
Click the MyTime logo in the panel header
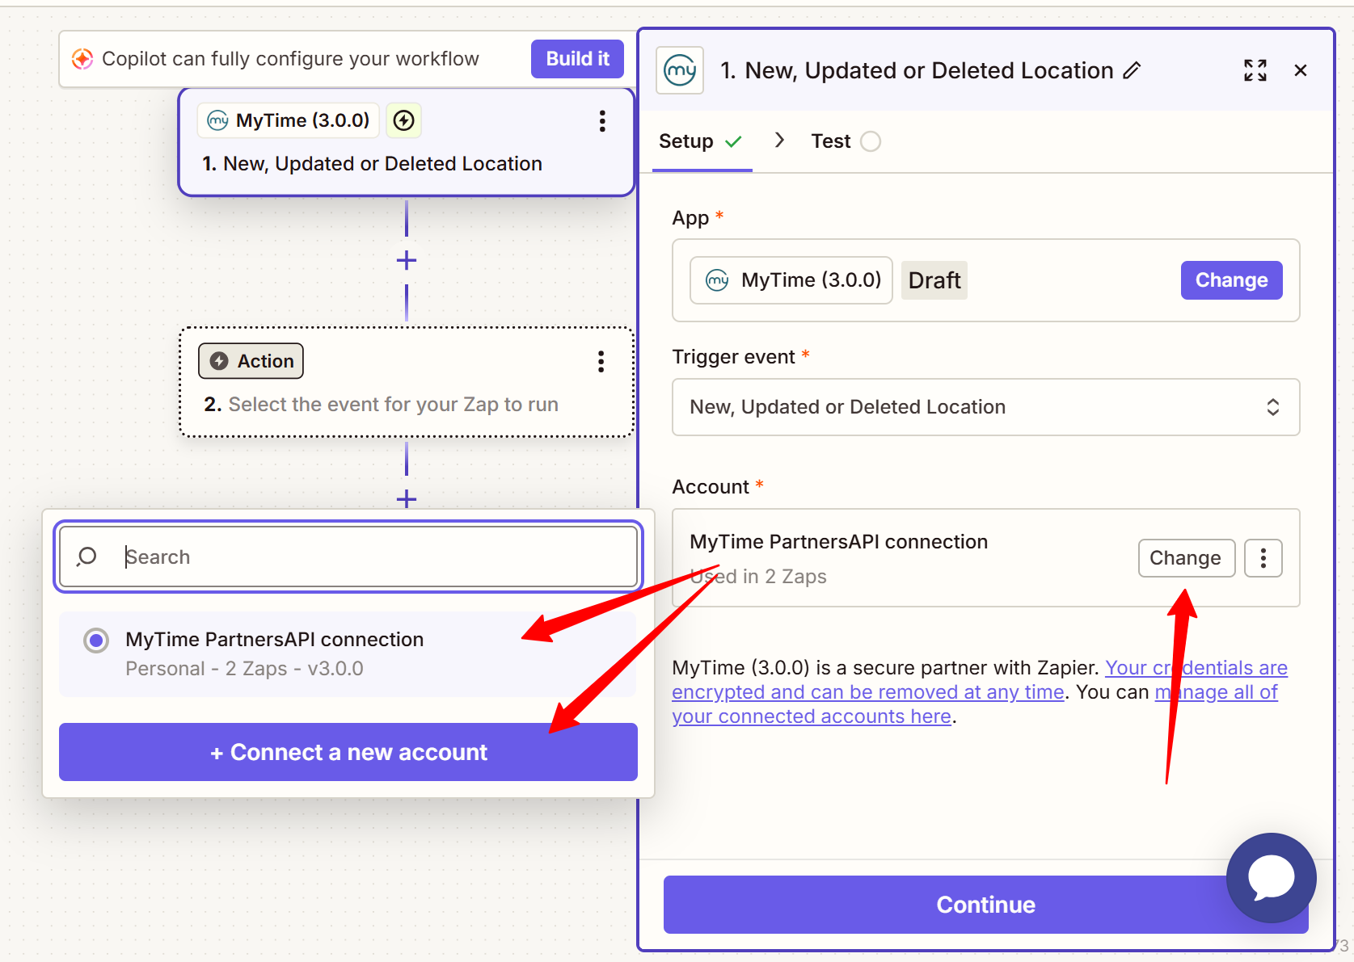pyautogui.click(x=680, y=70)
